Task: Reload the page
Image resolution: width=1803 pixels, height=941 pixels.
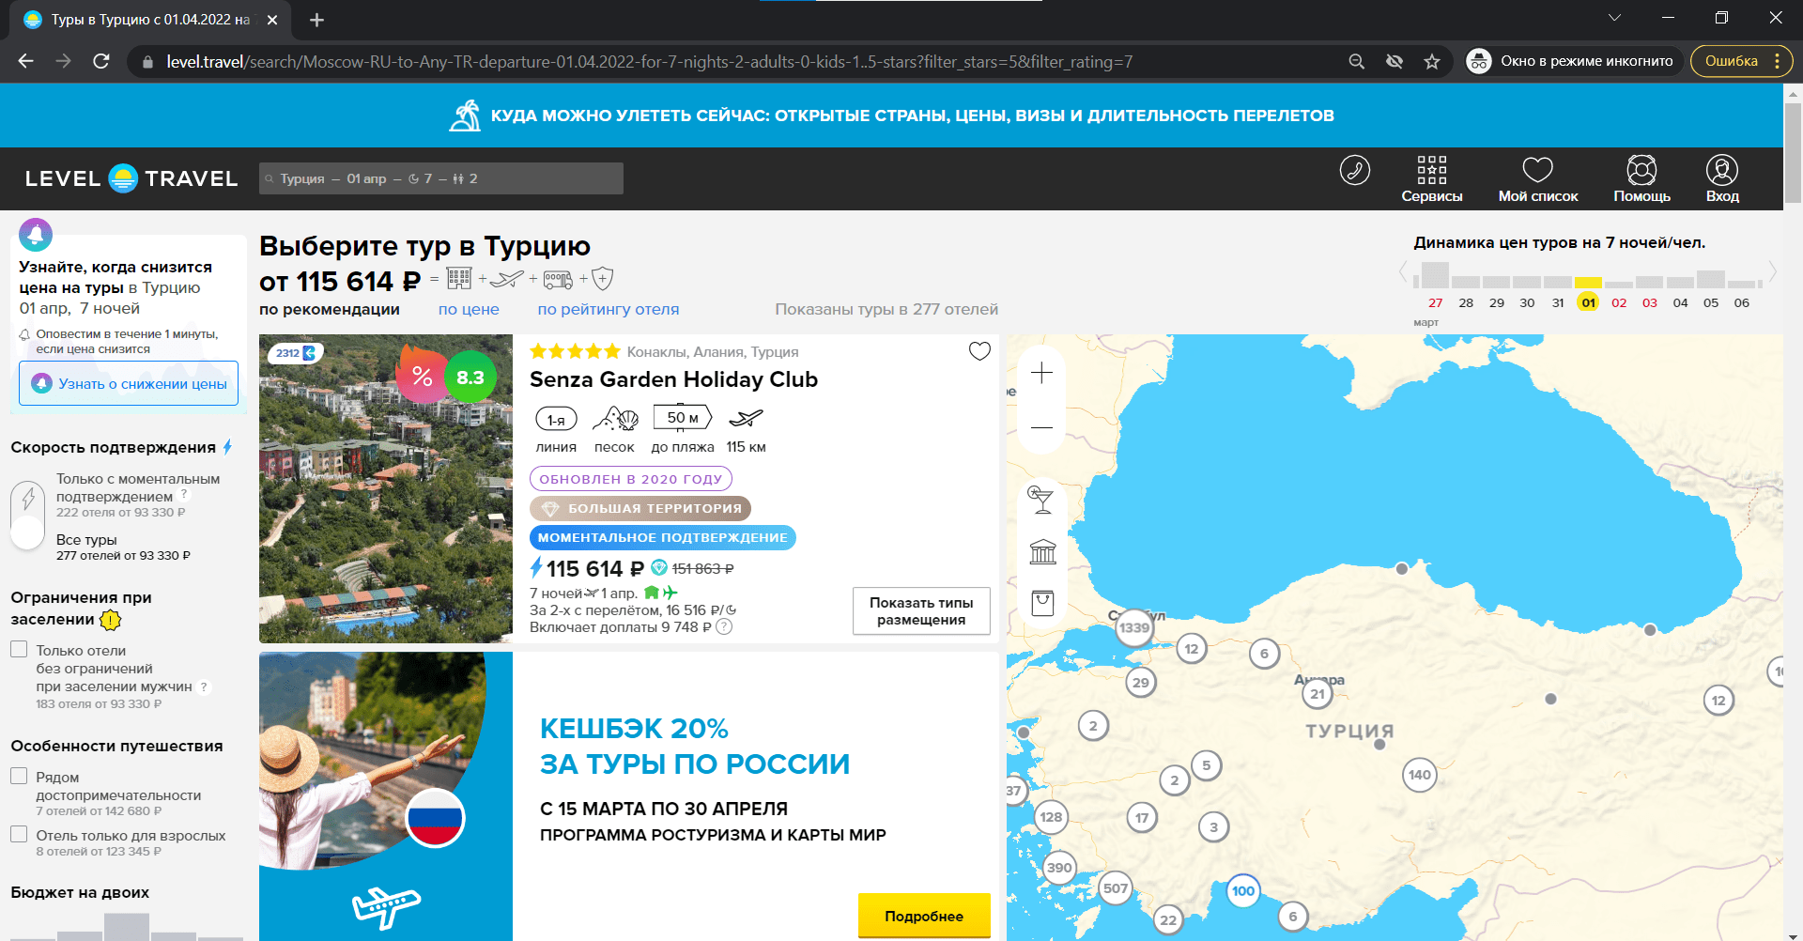Action: (101, 61)
